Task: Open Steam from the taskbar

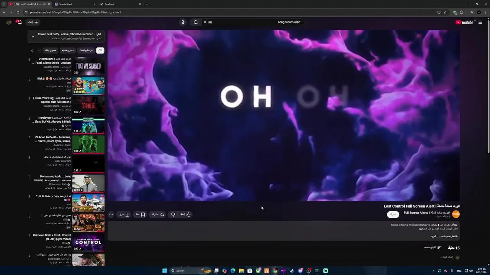Action: [292, 271]
